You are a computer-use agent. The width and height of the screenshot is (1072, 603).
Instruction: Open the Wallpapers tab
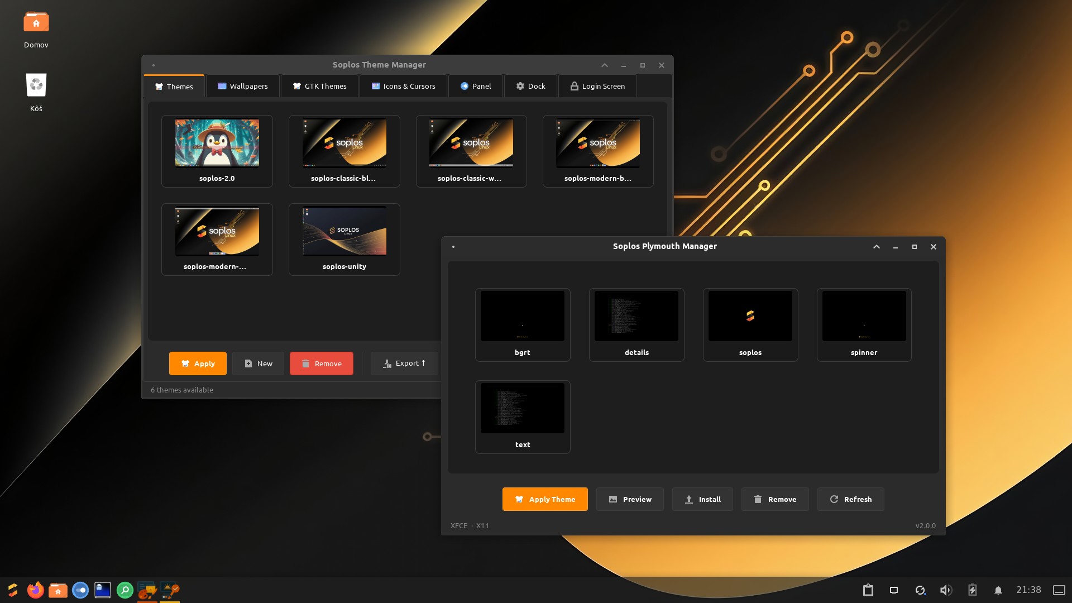[x=243, y=86]
